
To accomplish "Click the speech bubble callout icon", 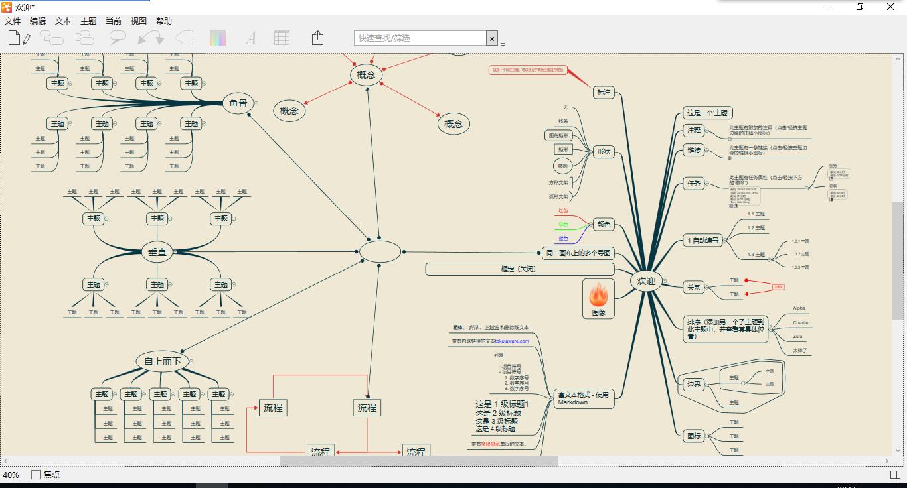I will [118, 38].
